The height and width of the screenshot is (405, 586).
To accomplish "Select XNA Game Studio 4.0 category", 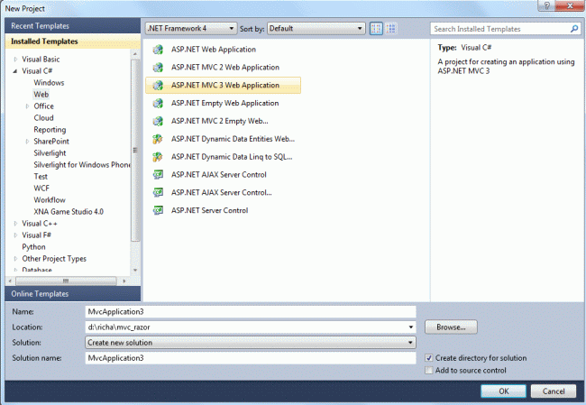I will (69, 212).
